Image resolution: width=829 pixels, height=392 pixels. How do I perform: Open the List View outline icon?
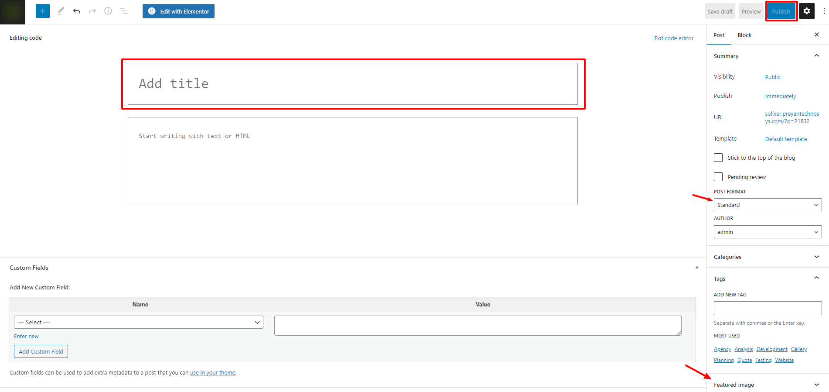(124, 11)
